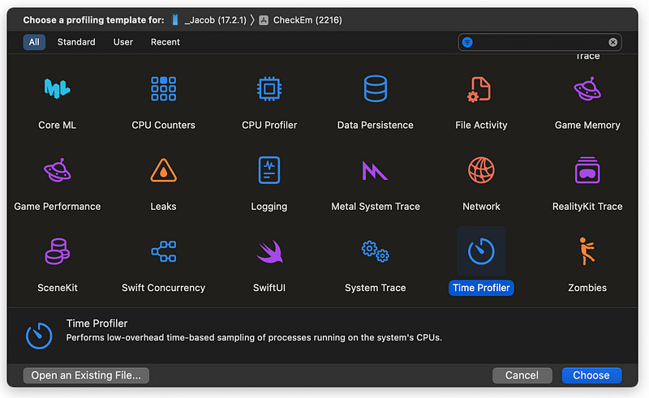Clear the search field with the X button
This screenshot has width=649, height=398.
(x=613, y=42)
